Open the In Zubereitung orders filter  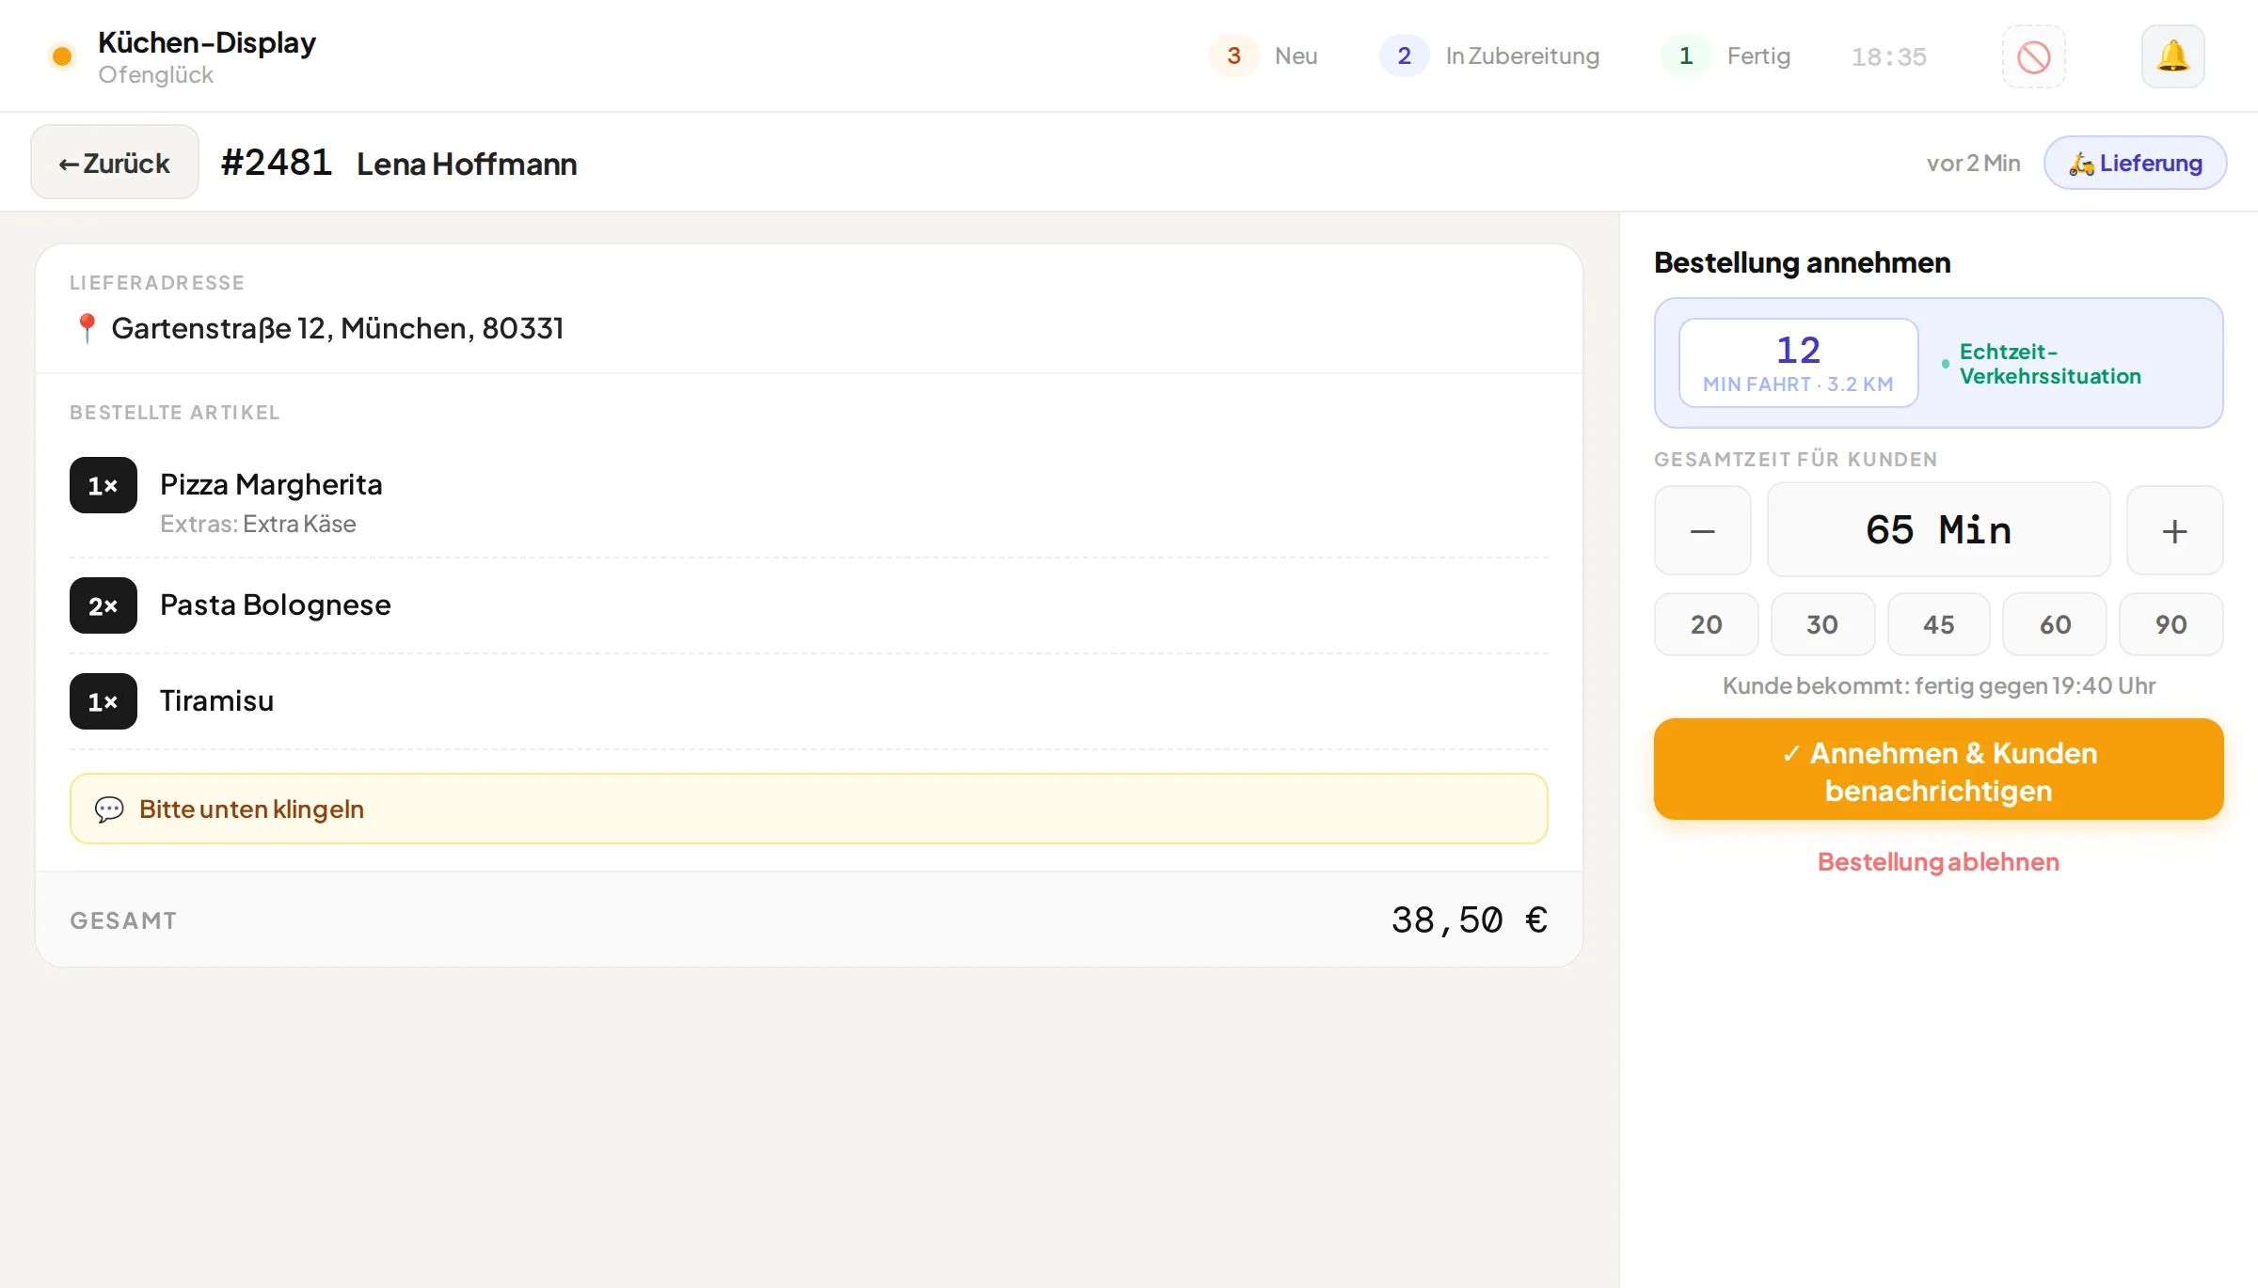coord(1490,56)
